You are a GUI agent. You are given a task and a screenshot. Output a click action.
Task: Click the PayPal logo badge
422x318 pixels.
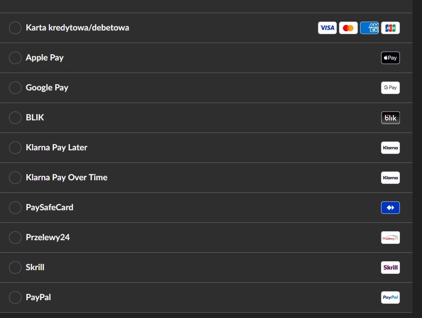(390, 298)
